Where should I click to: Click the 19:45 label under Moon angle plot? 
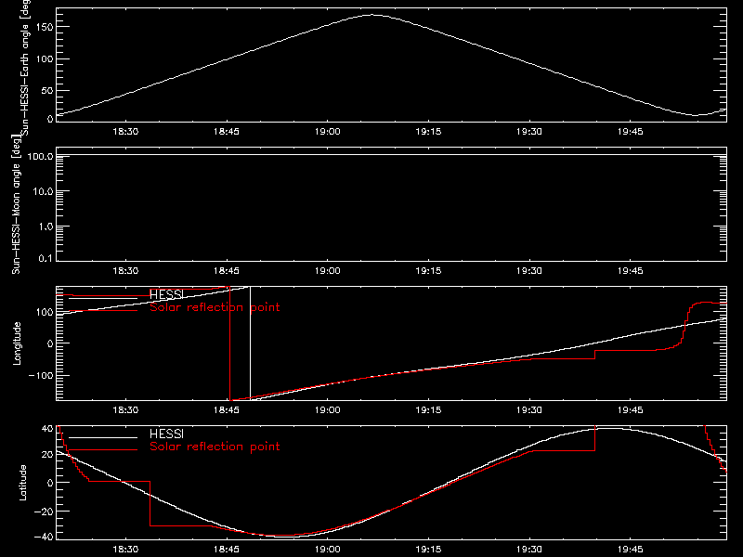[631, 271]
